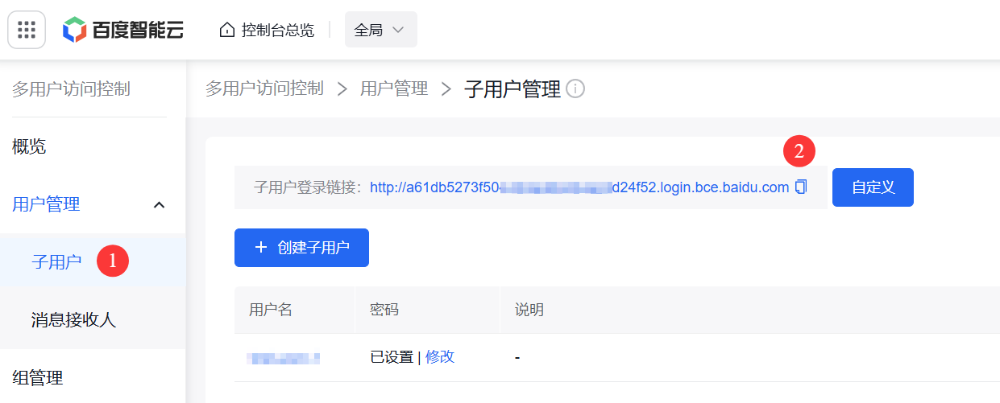
Task: Copy the sub-user login link
Action: click(800, 187)
